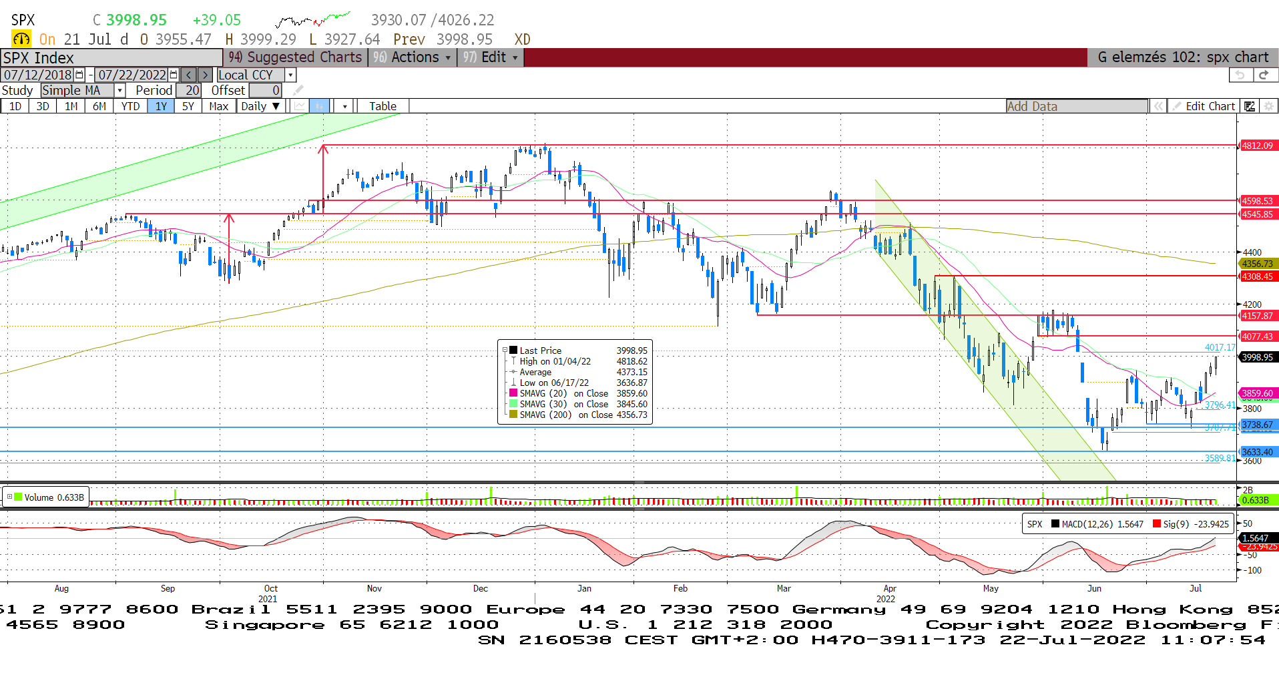Switch to Table view
Viewport: 1279px width, 677px height.
click(x=382, y=106)
